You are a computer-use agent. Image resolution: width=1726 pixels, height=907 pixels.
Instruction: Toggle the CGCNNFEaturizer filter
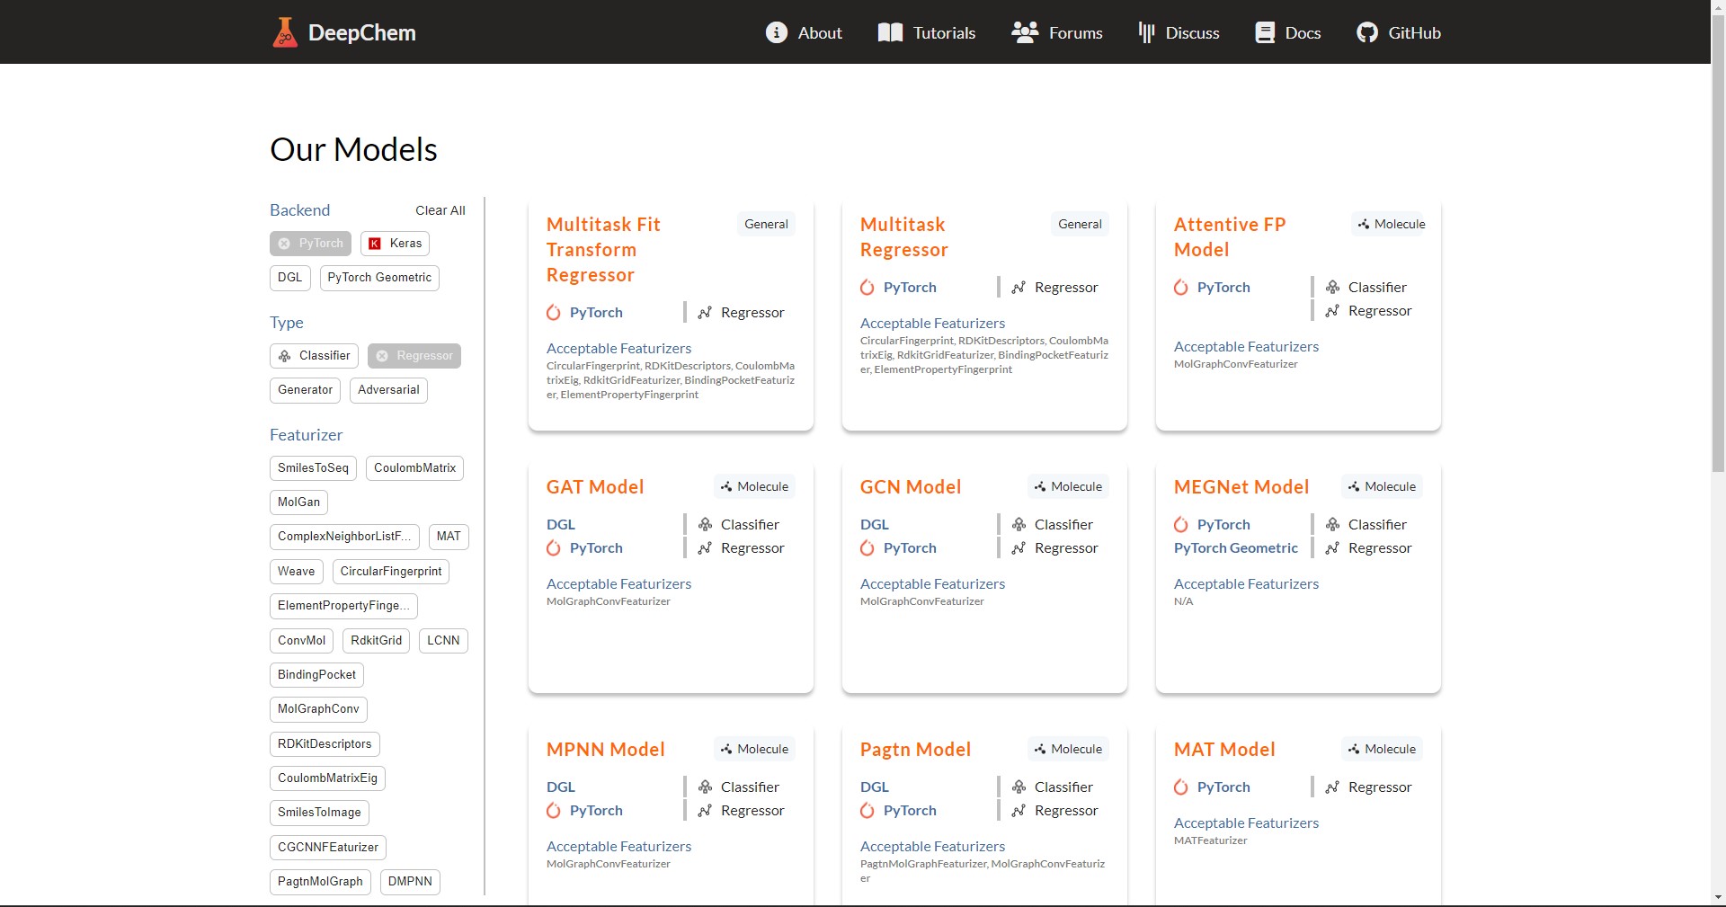tap(328, 848)
